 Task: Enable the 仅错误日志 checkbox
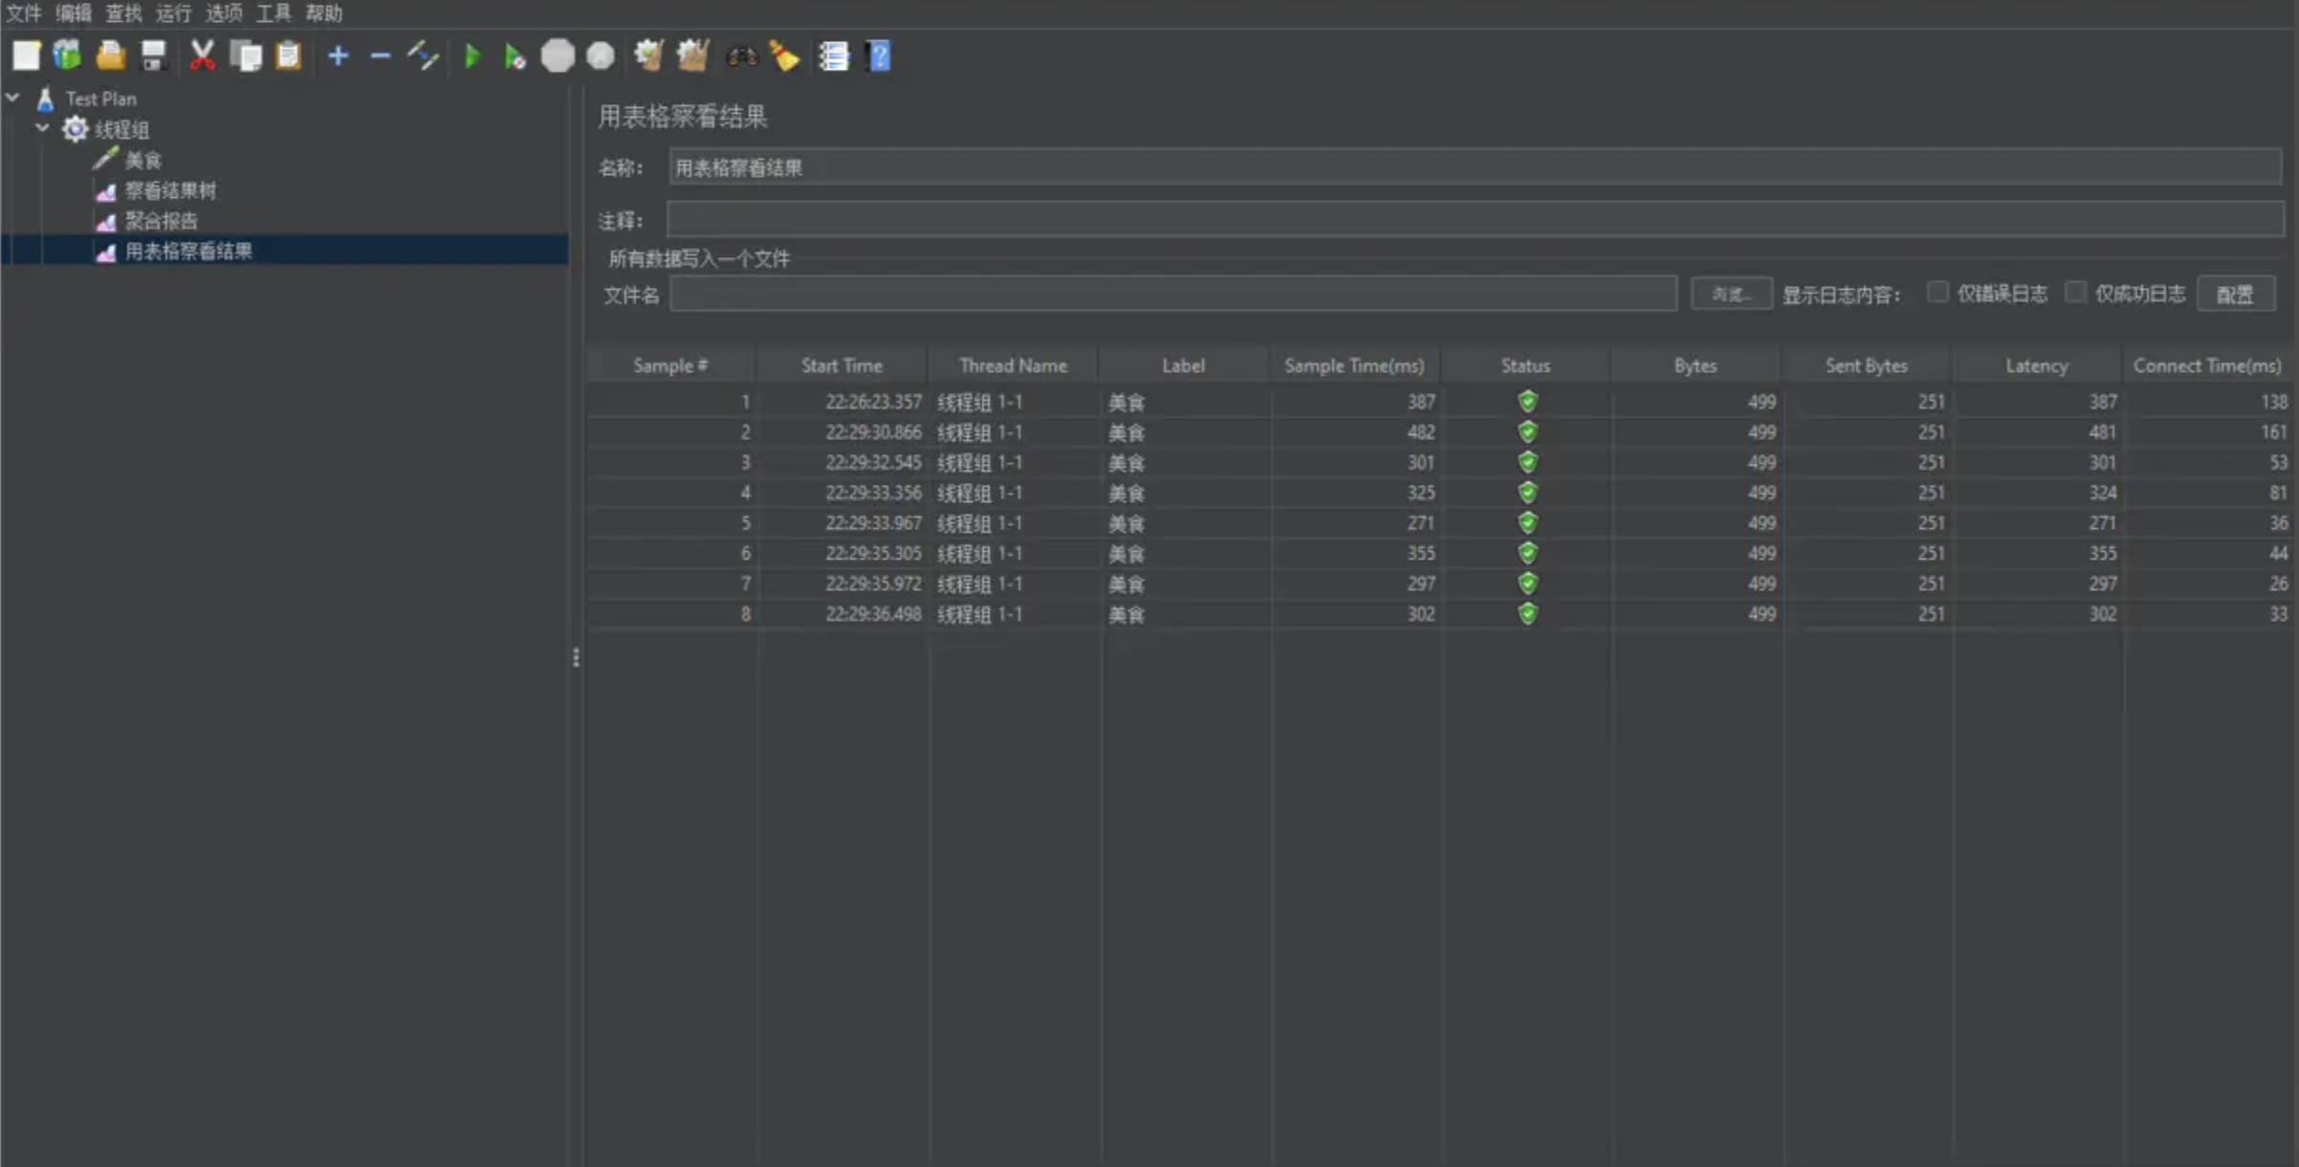(1938, 293)
